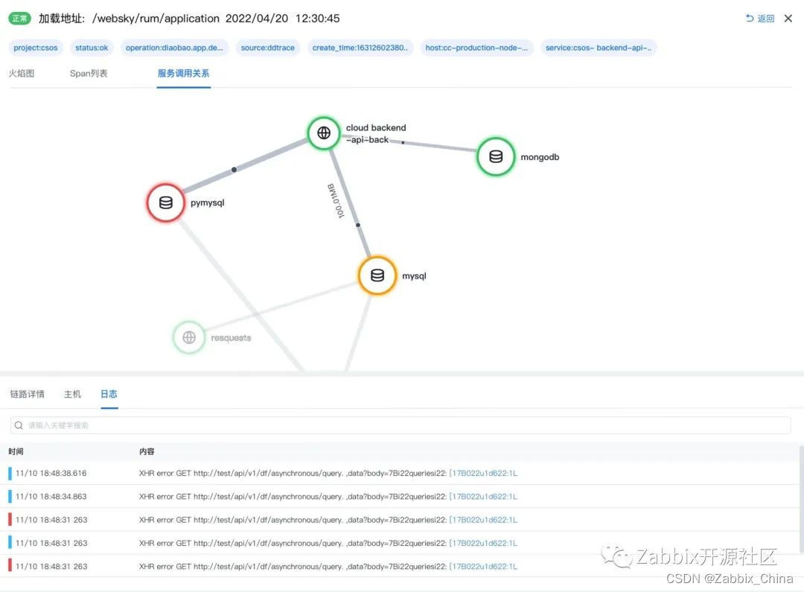The height and width of the screenshot is (592, 804).
Task: Click the edge dot between backend and pymysql
Action: tap(234, 169)
